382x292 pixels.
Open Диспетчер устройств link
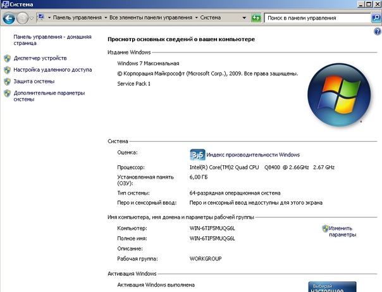(40, 58)
